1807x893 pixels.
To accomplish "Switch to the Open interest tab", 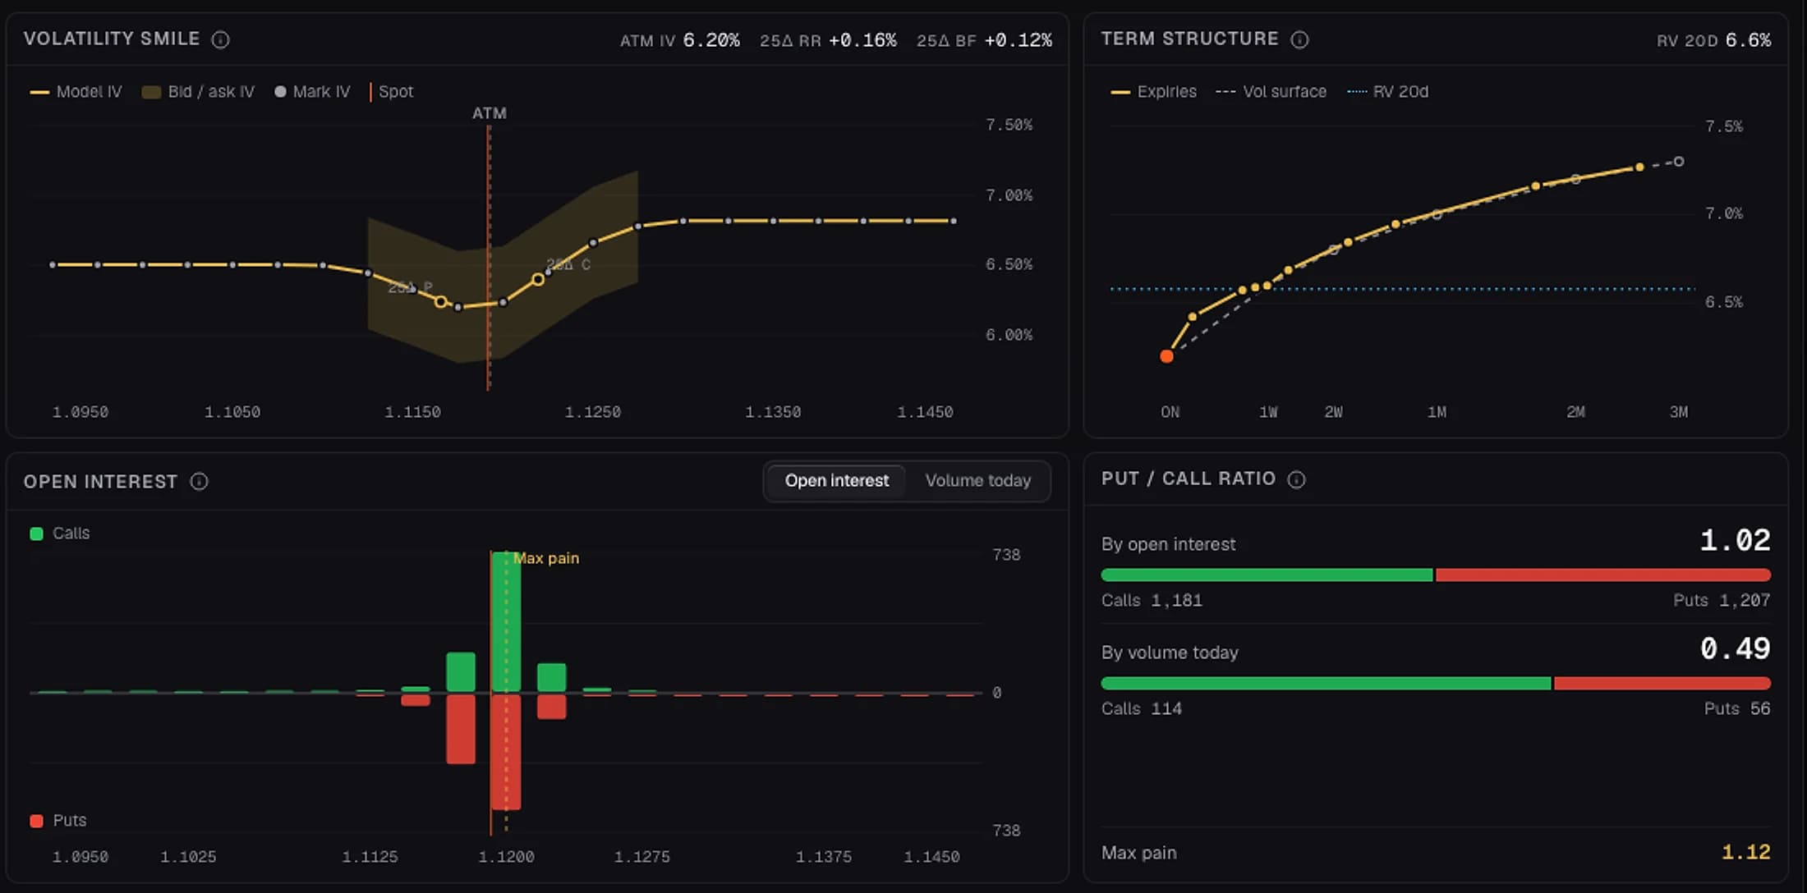I will [x=836, y=481].
